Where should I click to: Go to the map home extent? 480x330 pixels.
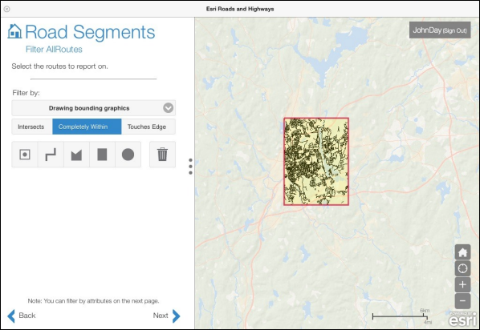462,252
